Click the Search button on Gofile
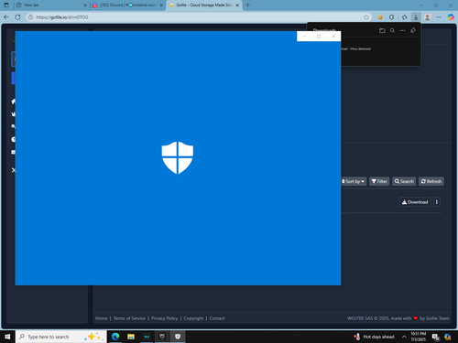Viewport: 458px width, 343px height. click(404, 181)
